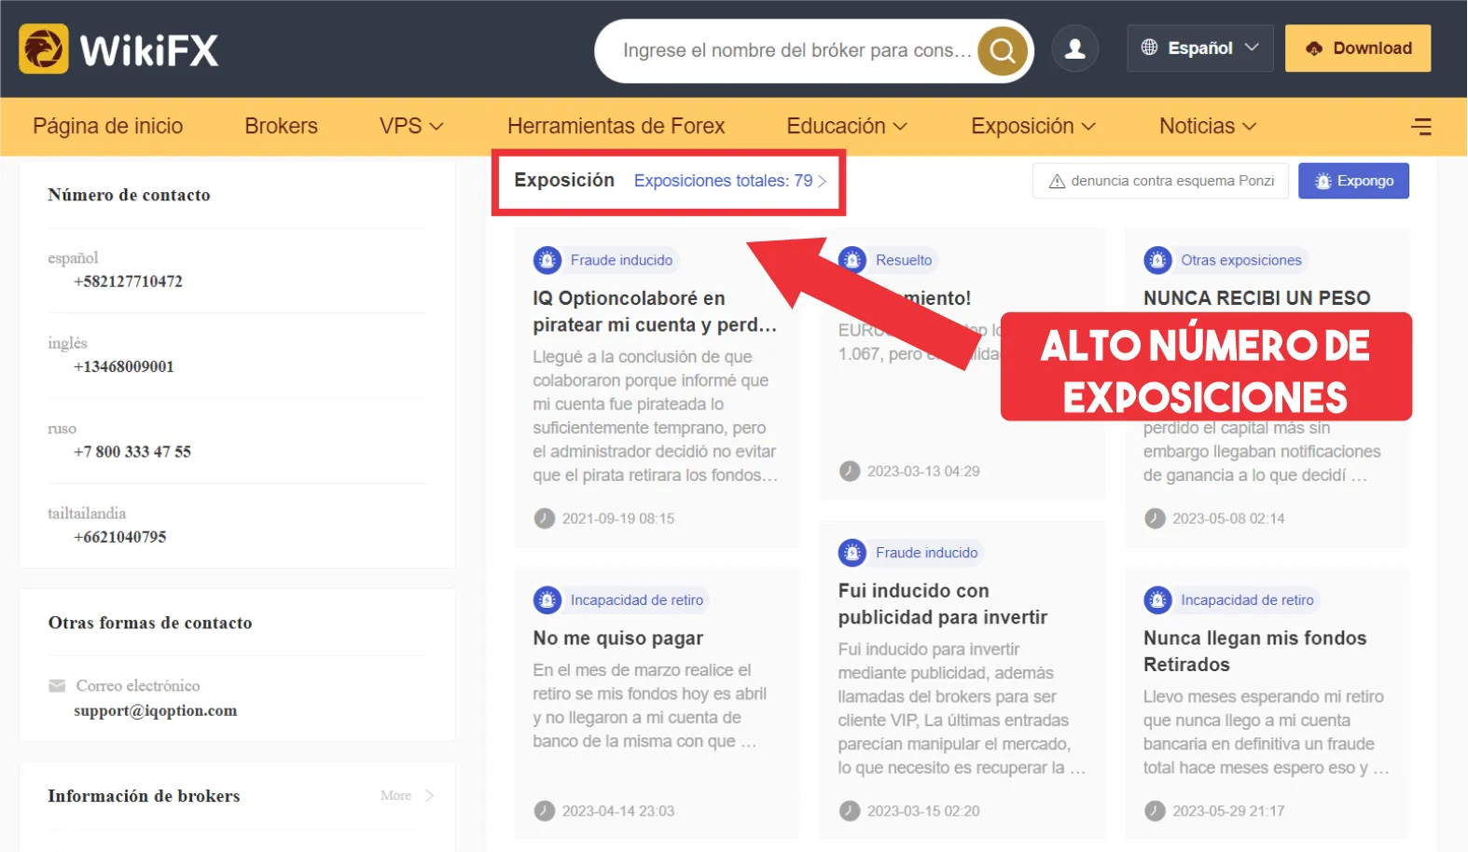1468x852 pixels.
Task: Click denuncia contra esquema Ponzi button
Action: 1160,181
